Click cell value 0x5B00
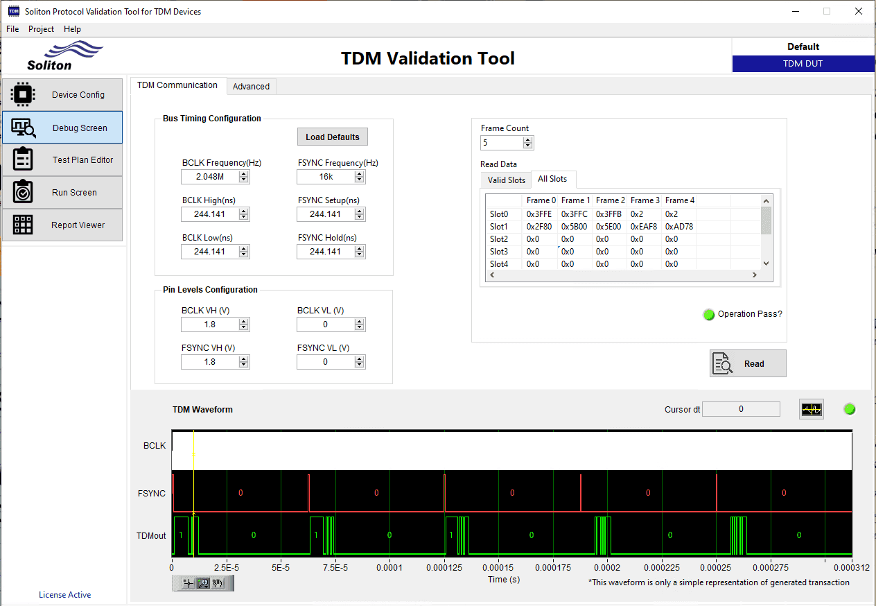 click(574, 227)
